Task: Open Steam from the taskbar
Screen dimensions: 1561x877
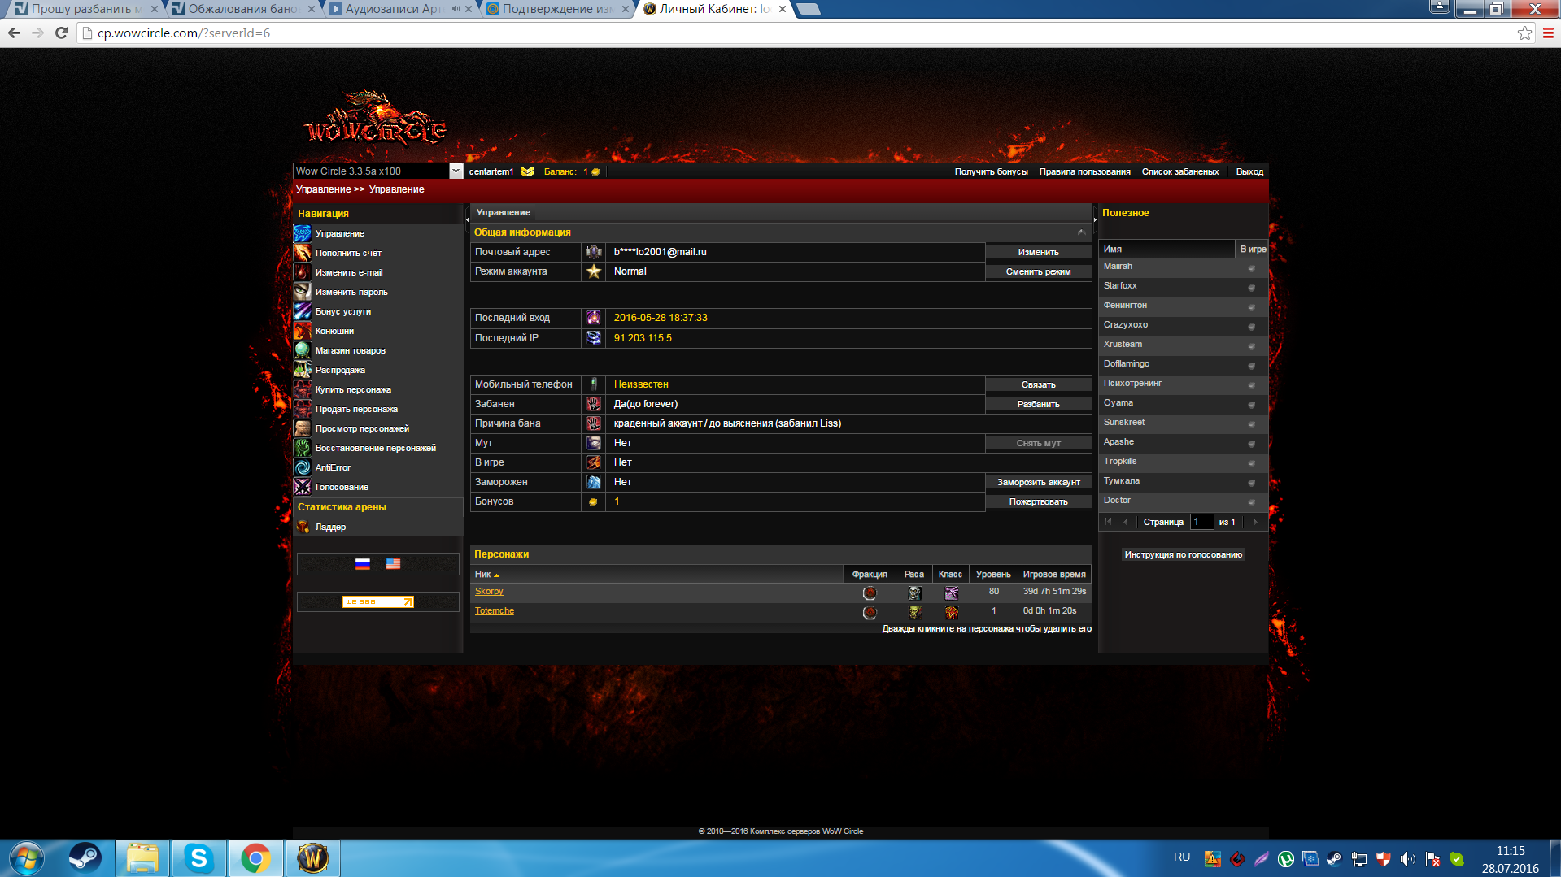Action: (x=85, y=858)
